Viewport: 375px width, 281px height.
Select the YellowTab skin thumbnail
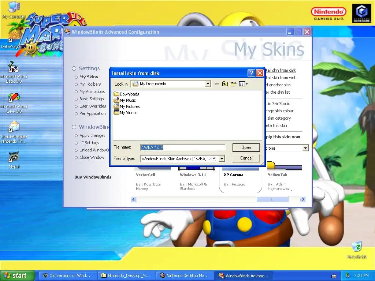pyautogui.click(x=284, y=177)
